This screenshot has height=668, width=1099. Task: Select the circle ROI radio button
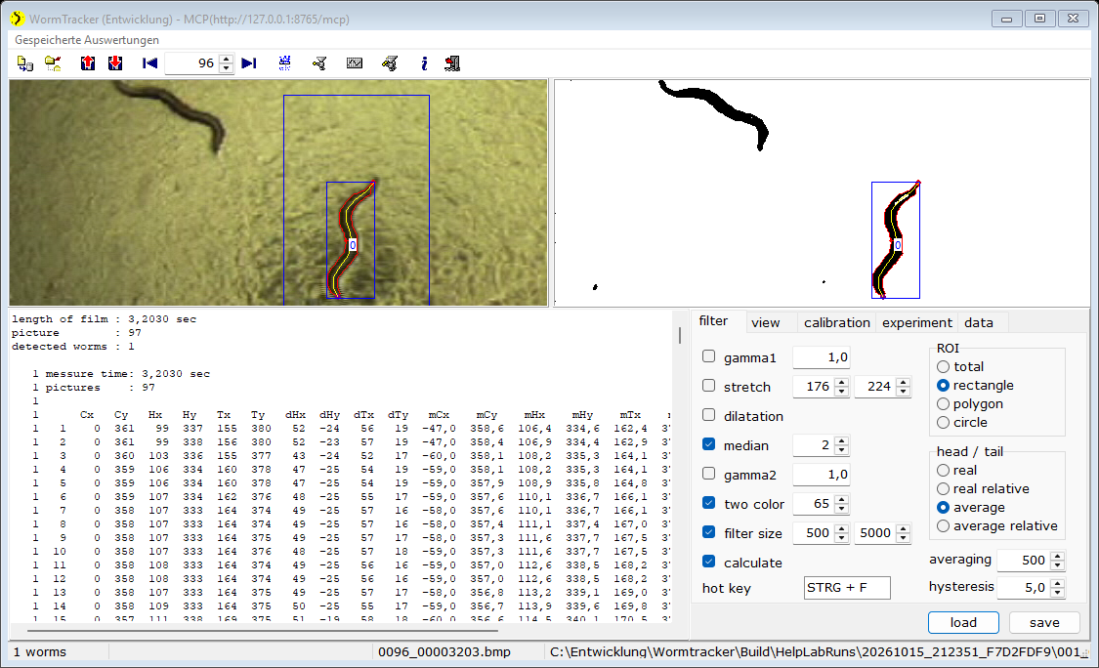pos(944,423)
